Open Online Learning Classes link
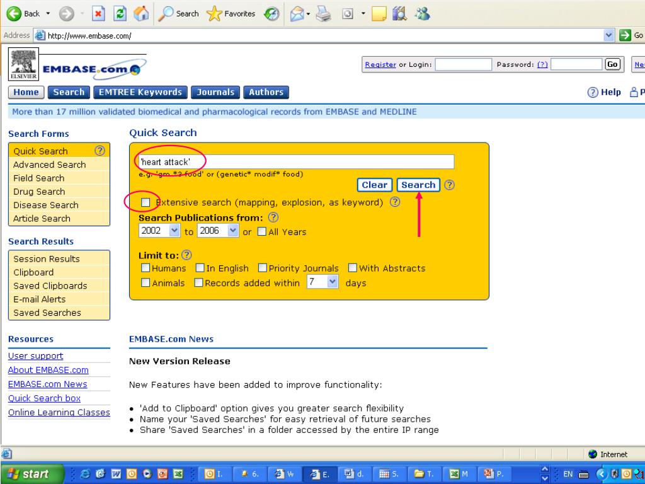645x484 pixels. 59,412
